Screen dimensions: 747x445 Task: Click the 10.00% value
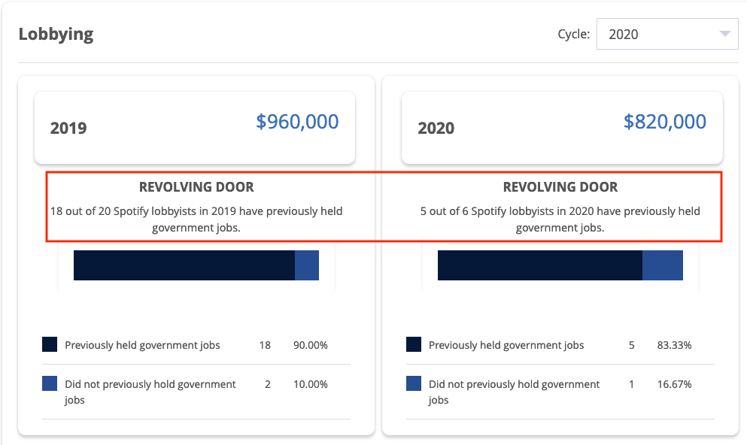click(x=311, y=384)
